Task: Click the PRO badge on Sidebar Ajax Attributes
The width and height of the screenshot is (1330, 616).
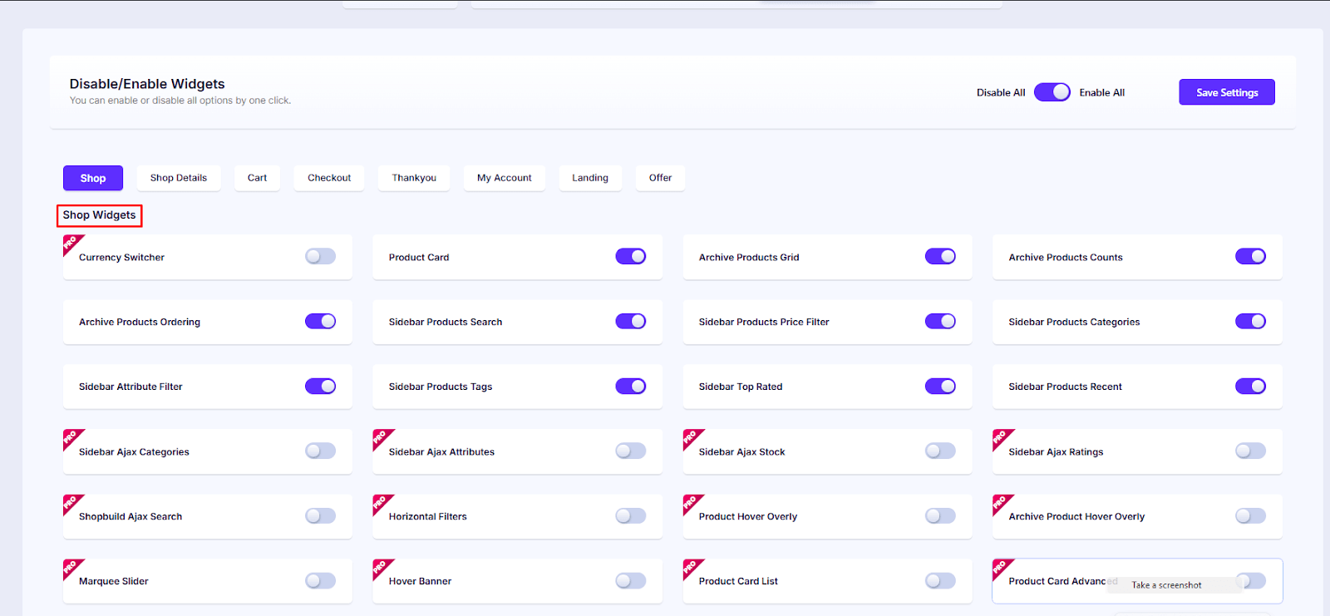Action: click(x=382, y=438)
